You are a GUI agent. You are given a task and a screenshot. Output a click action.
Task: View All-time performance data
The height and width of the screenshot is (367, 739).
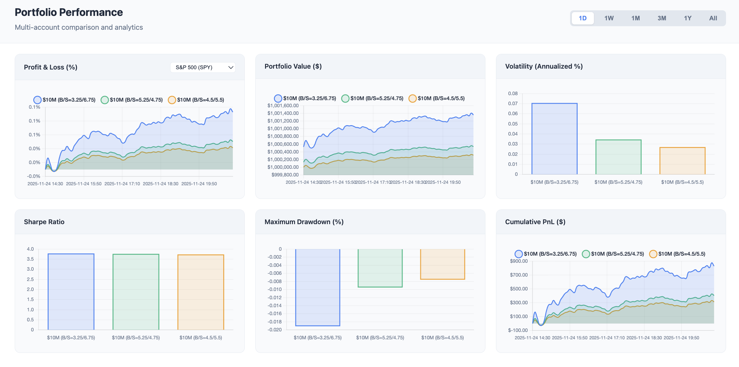pos(713,18)
